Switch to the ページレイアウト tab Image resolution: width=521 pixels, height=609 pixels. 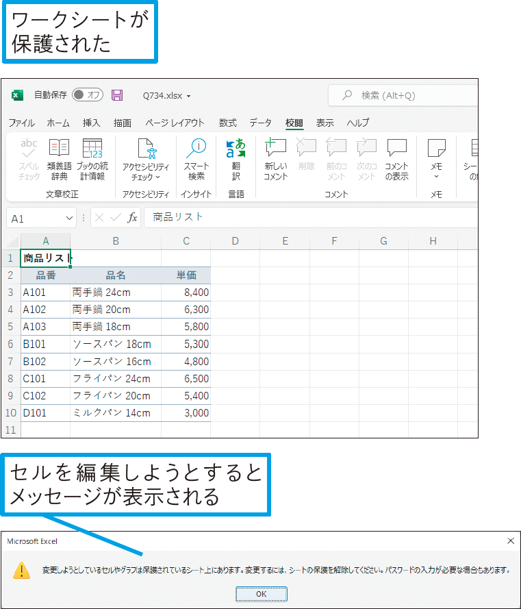coord(175,123)
